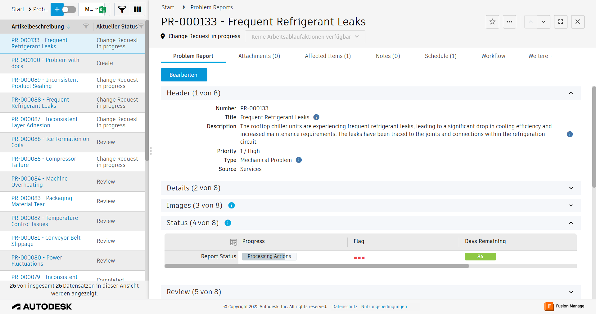Click the blue plus button to add a record
Image resolution: width=596 pixels, height=314 pixels.
click(x=57, y=9)
